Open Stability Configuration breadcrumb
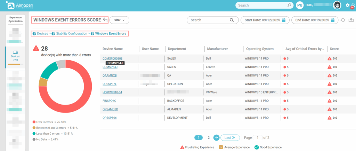The image size is (356, 151). (x=71, y=34)
